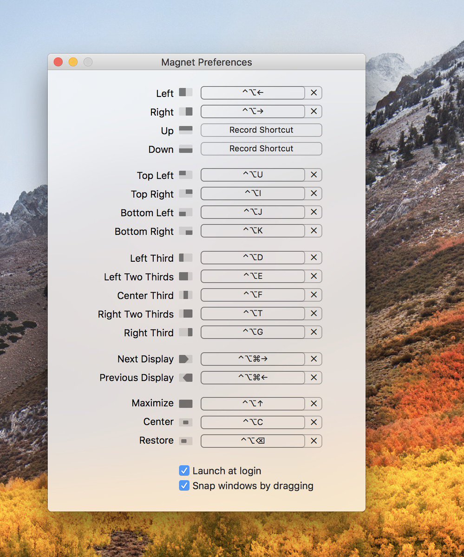This screenshot has width=464, height=557.
Task: Click the Previous Display arrow icon
Action: (x=186, y=377)
